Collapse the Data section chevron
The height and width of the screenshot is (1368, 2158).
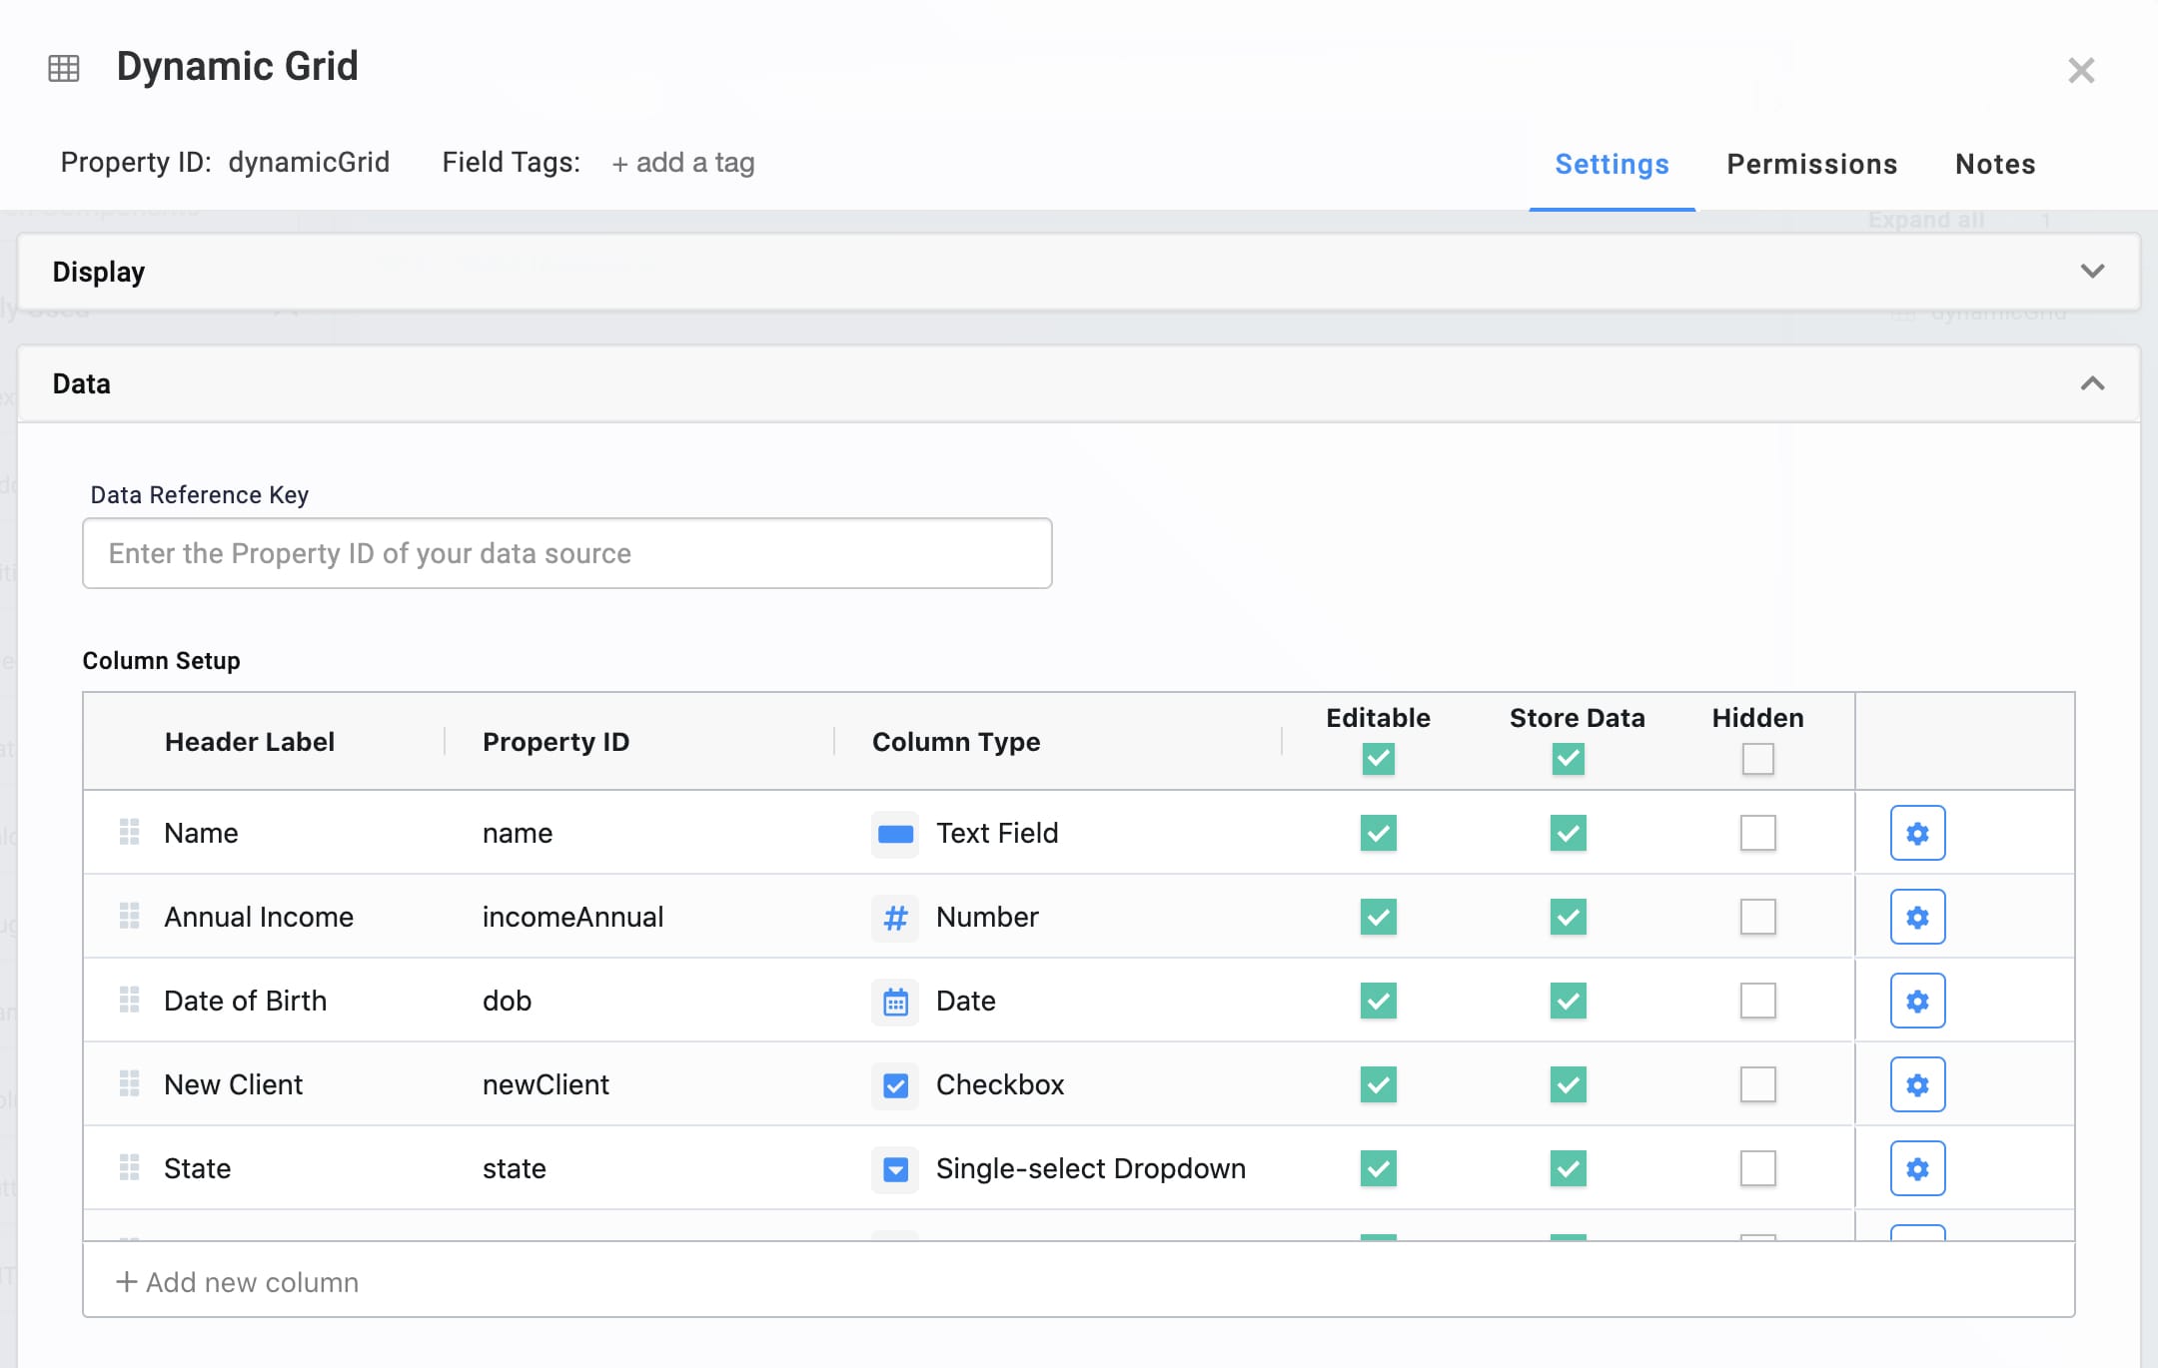[2092, 383]
